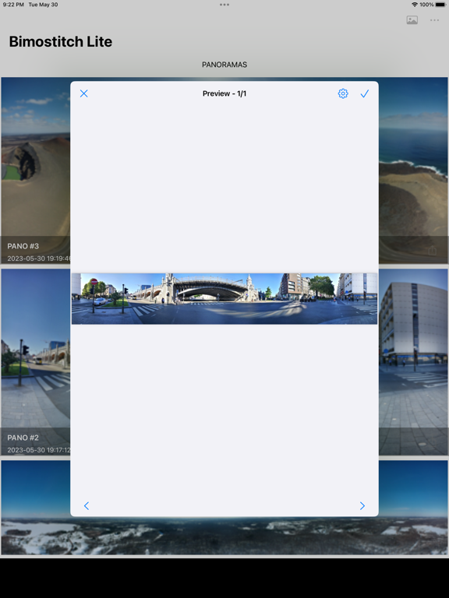Tap the battery indicator in status bar
Screen dimensions: 449x598
coord(440,5)
